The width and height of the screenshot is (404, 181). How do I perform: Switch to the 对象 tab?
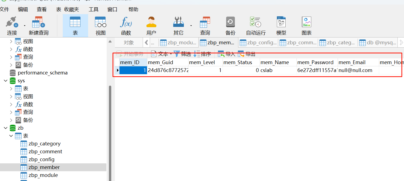tap(129, 43)
